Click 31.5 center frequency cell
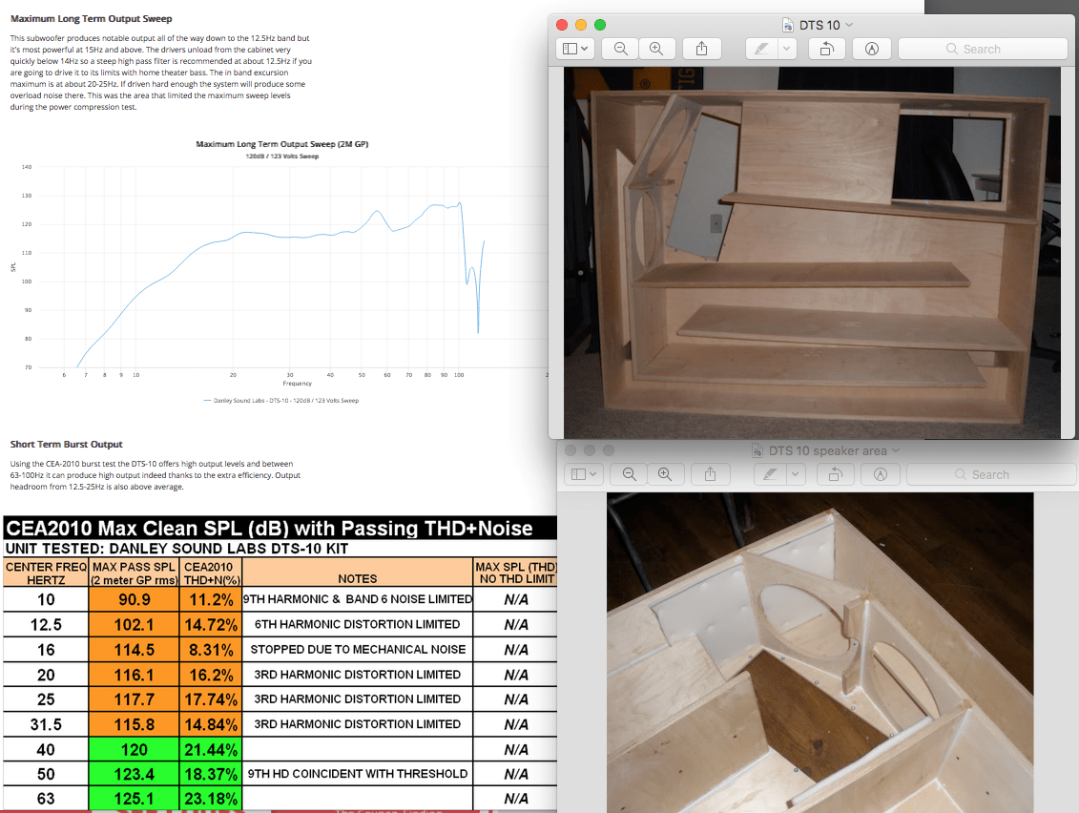 (46, 724)
